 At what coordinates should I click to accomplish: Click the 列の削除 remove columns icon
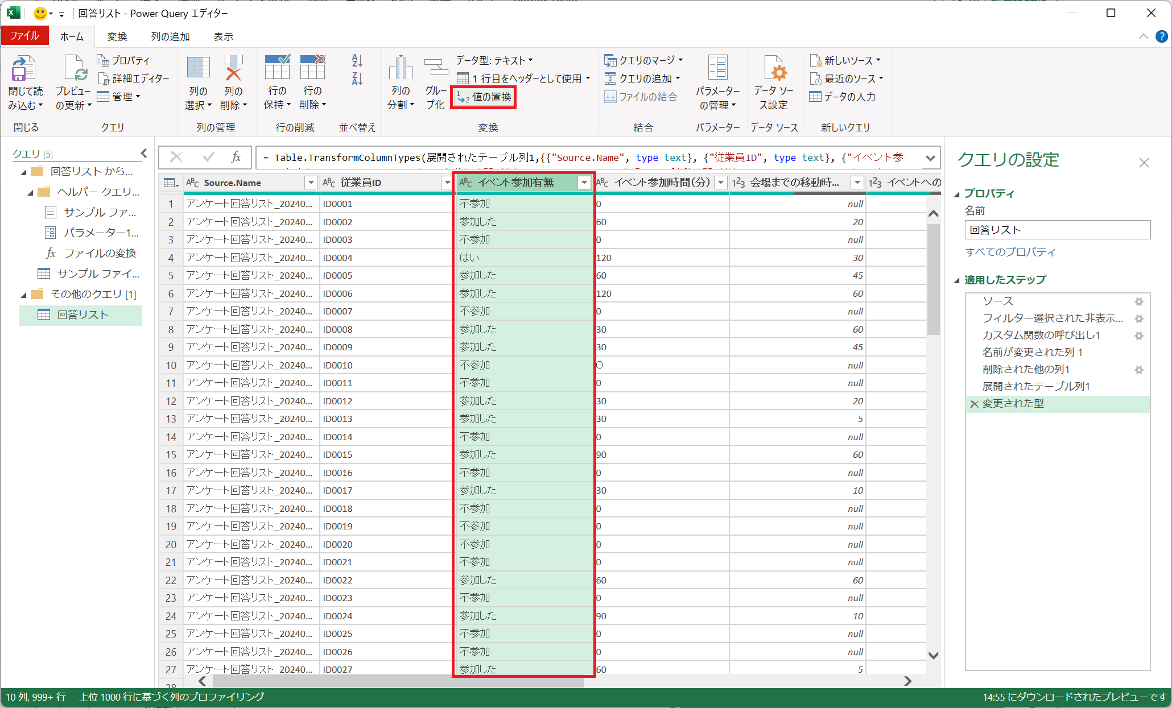pyautogui.click(x=233, y=68)
